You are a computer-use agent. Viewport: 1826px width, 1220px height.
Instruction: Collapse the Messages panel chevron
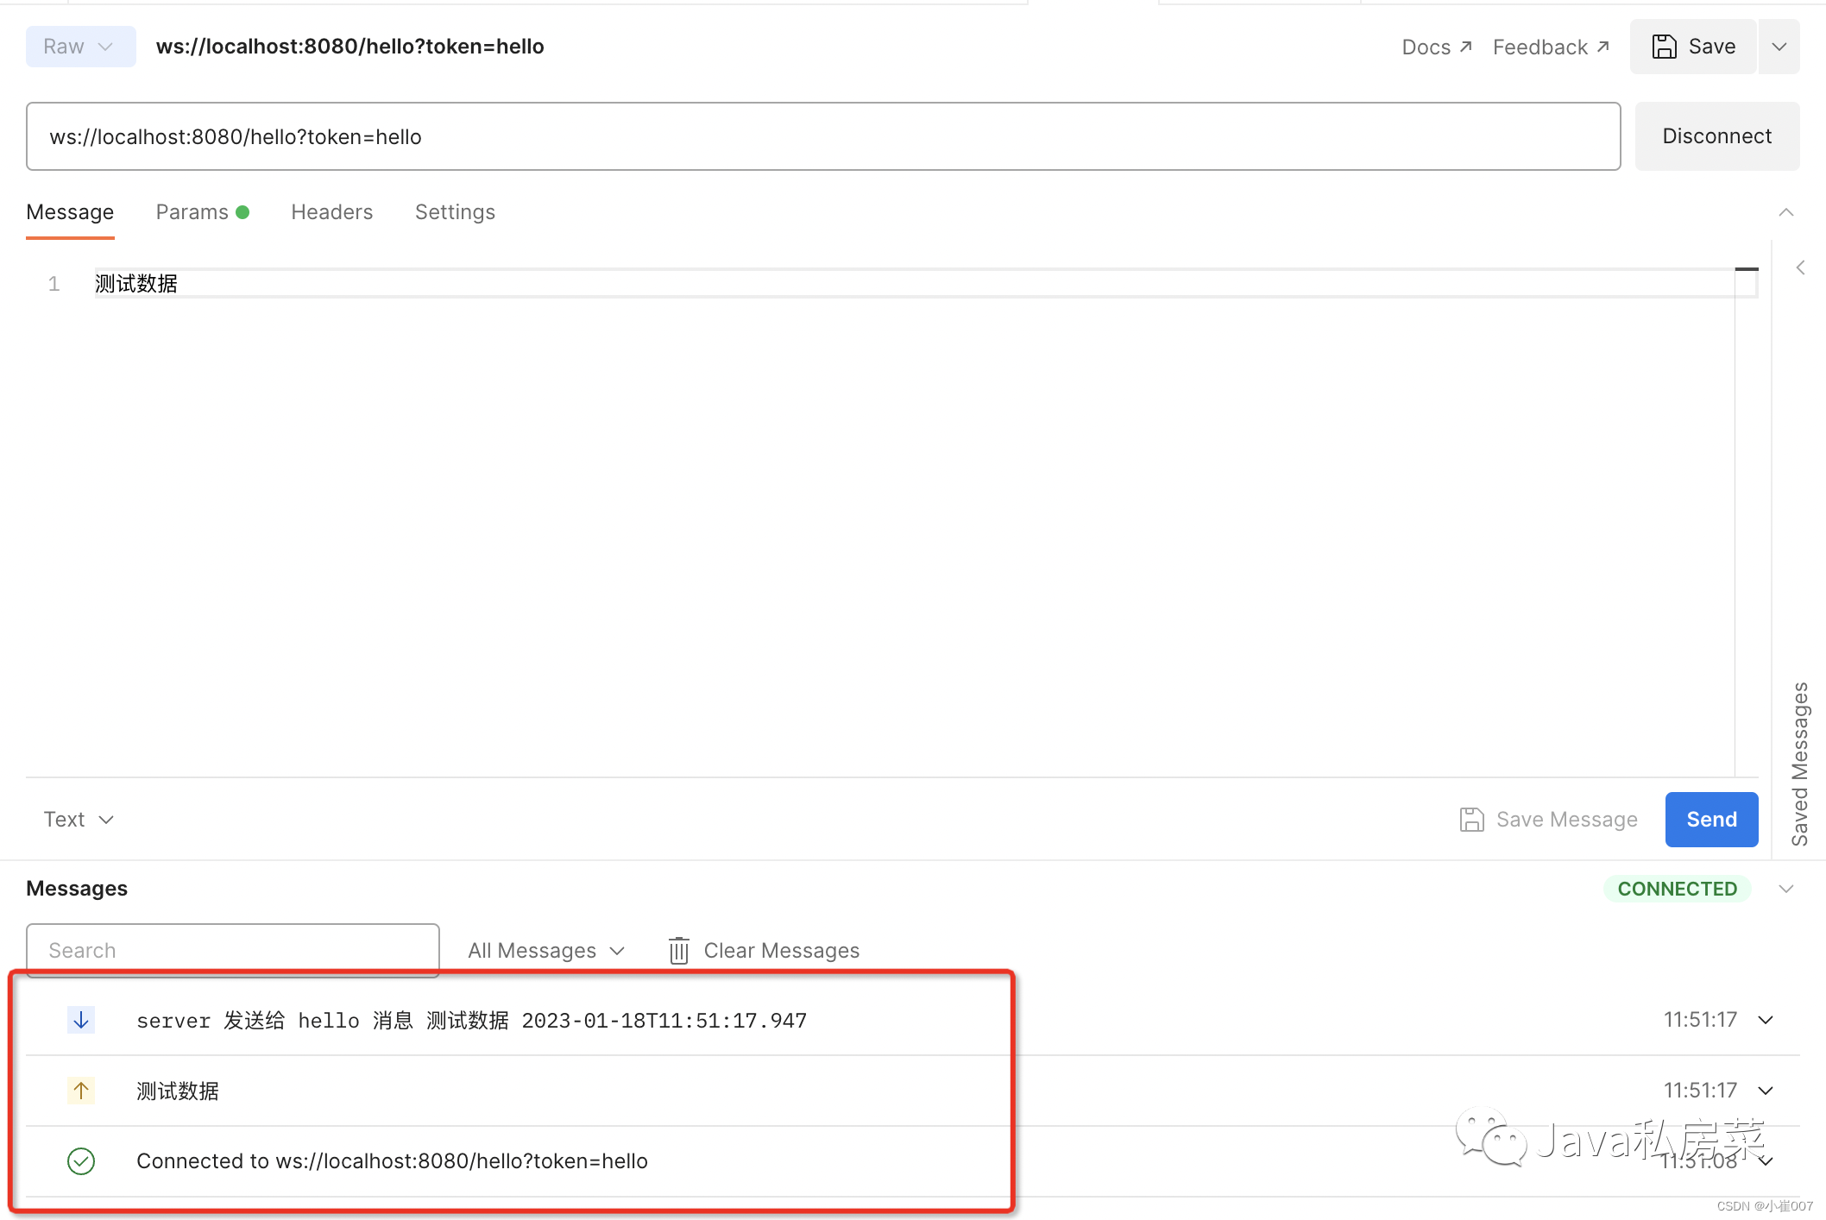(x=1785, y=889)
